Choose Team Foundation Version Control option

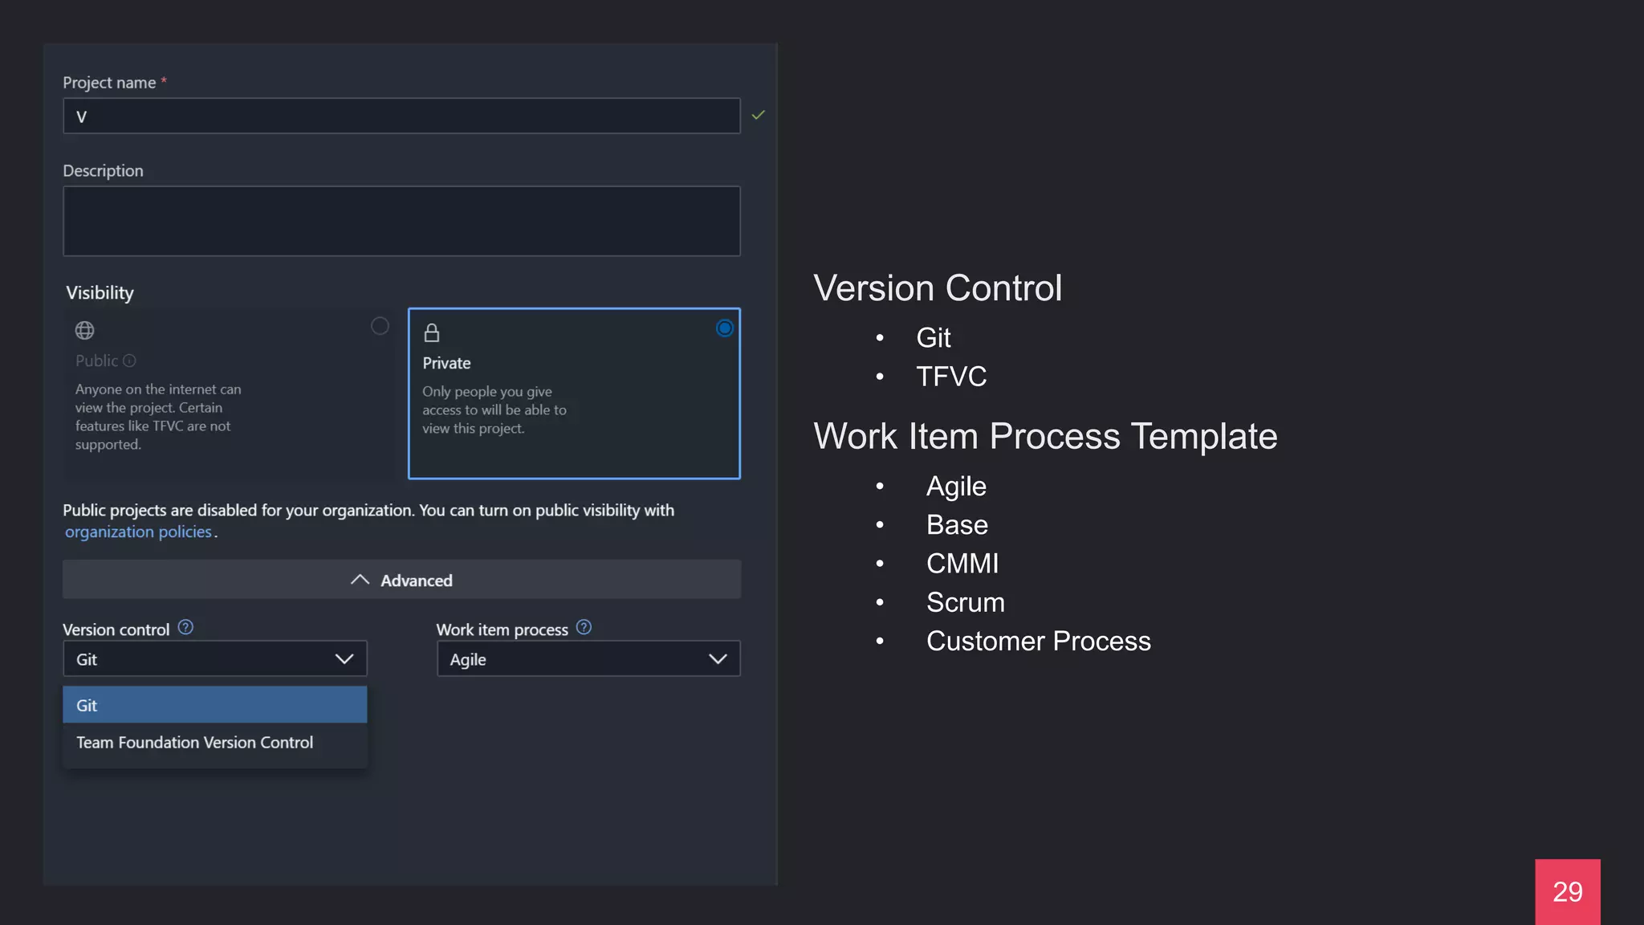(195, 743)
